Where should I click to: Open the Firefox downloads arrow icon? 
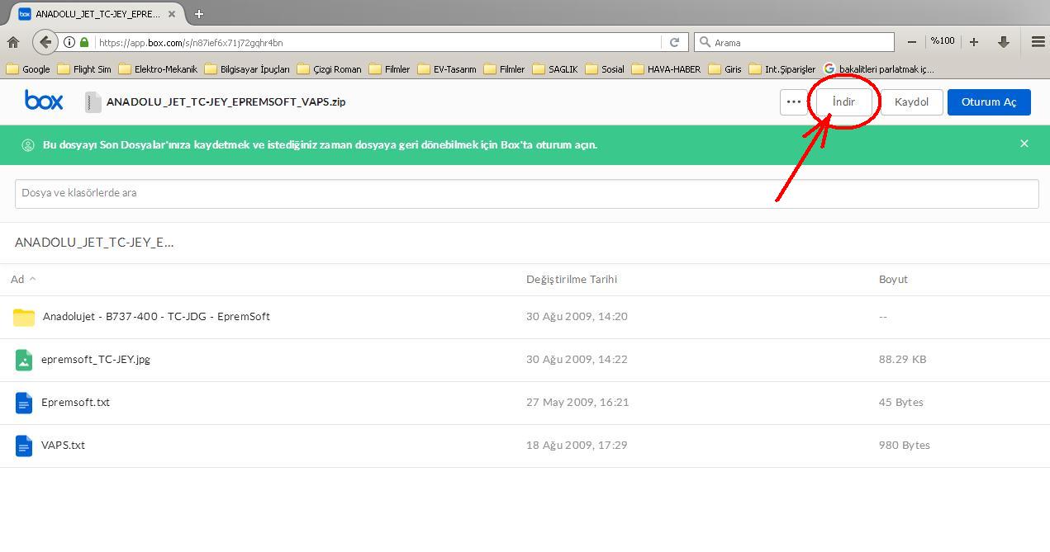point(1004,42)
